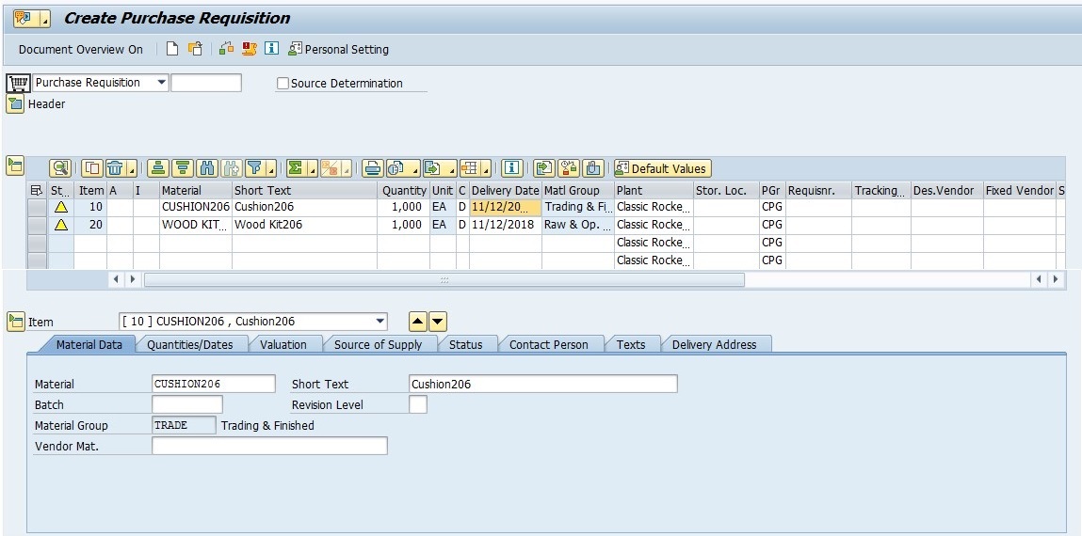Viewport: 1082px width, 536px height.
Task: Select row of item 20 via row selector
Action: [x=37, y=225]
